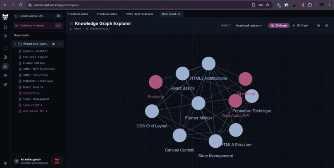Go back in browser history

point(5,5)
